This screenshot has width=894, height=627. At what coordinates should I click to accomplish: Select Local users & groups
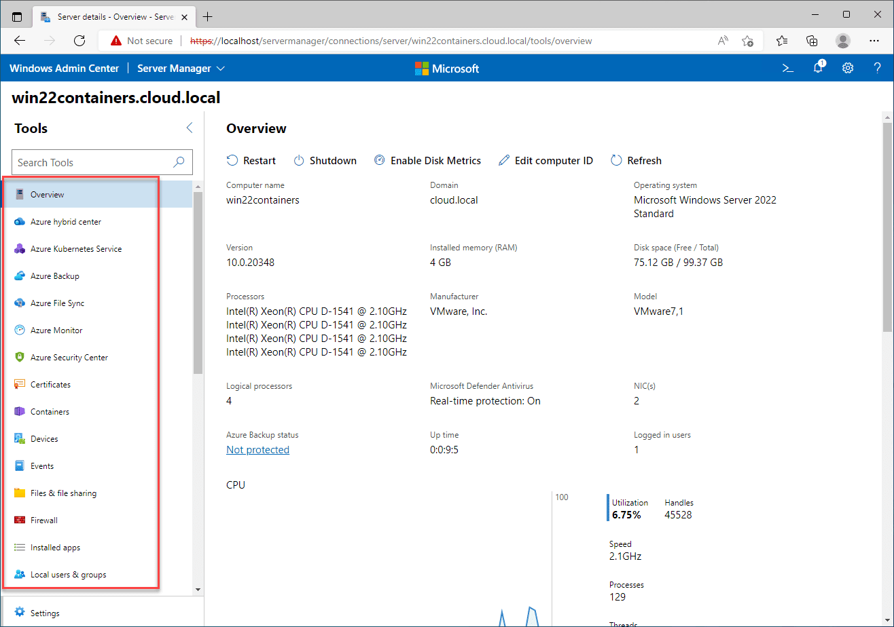tap(68, 575)
